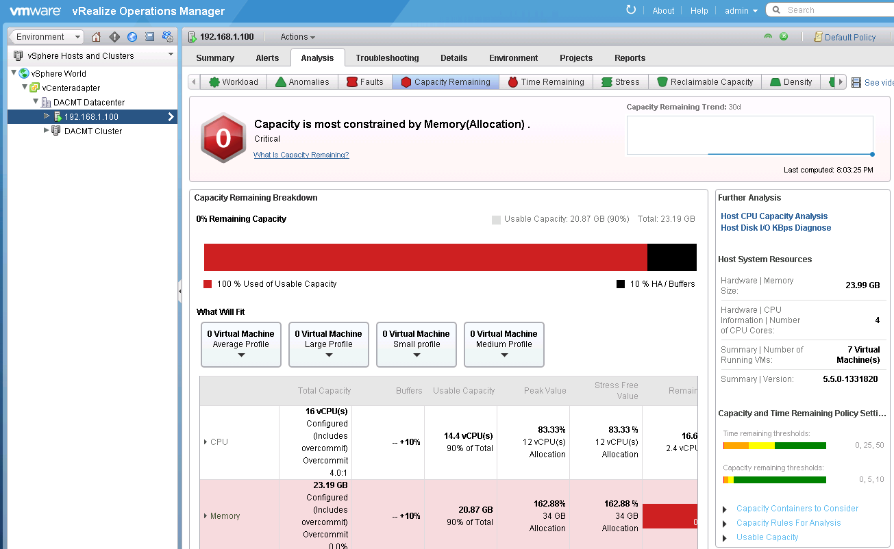894x549 pixels.
Task: Collapse the DACMT Datacenter tree node
Action: (x=36, y=101)
